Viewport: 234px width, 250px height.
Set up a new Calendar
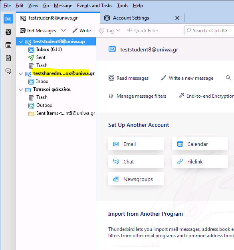200,144
